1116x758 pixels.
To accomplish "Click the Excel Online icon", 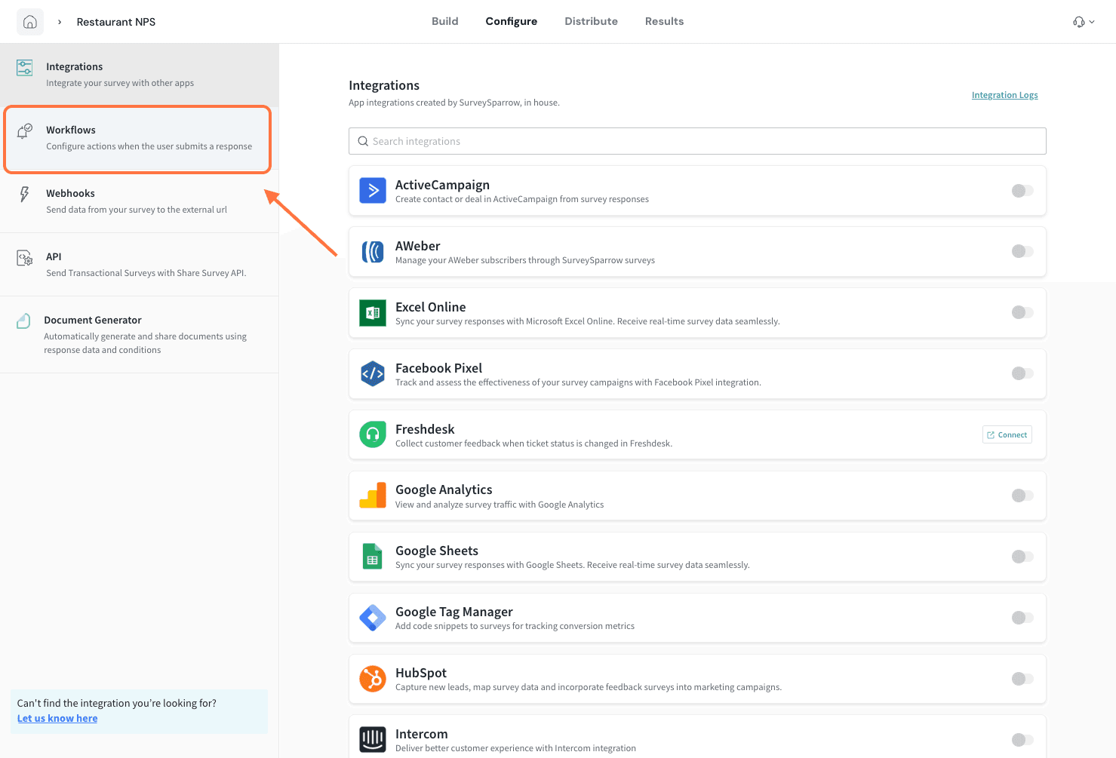I will 373,312.
